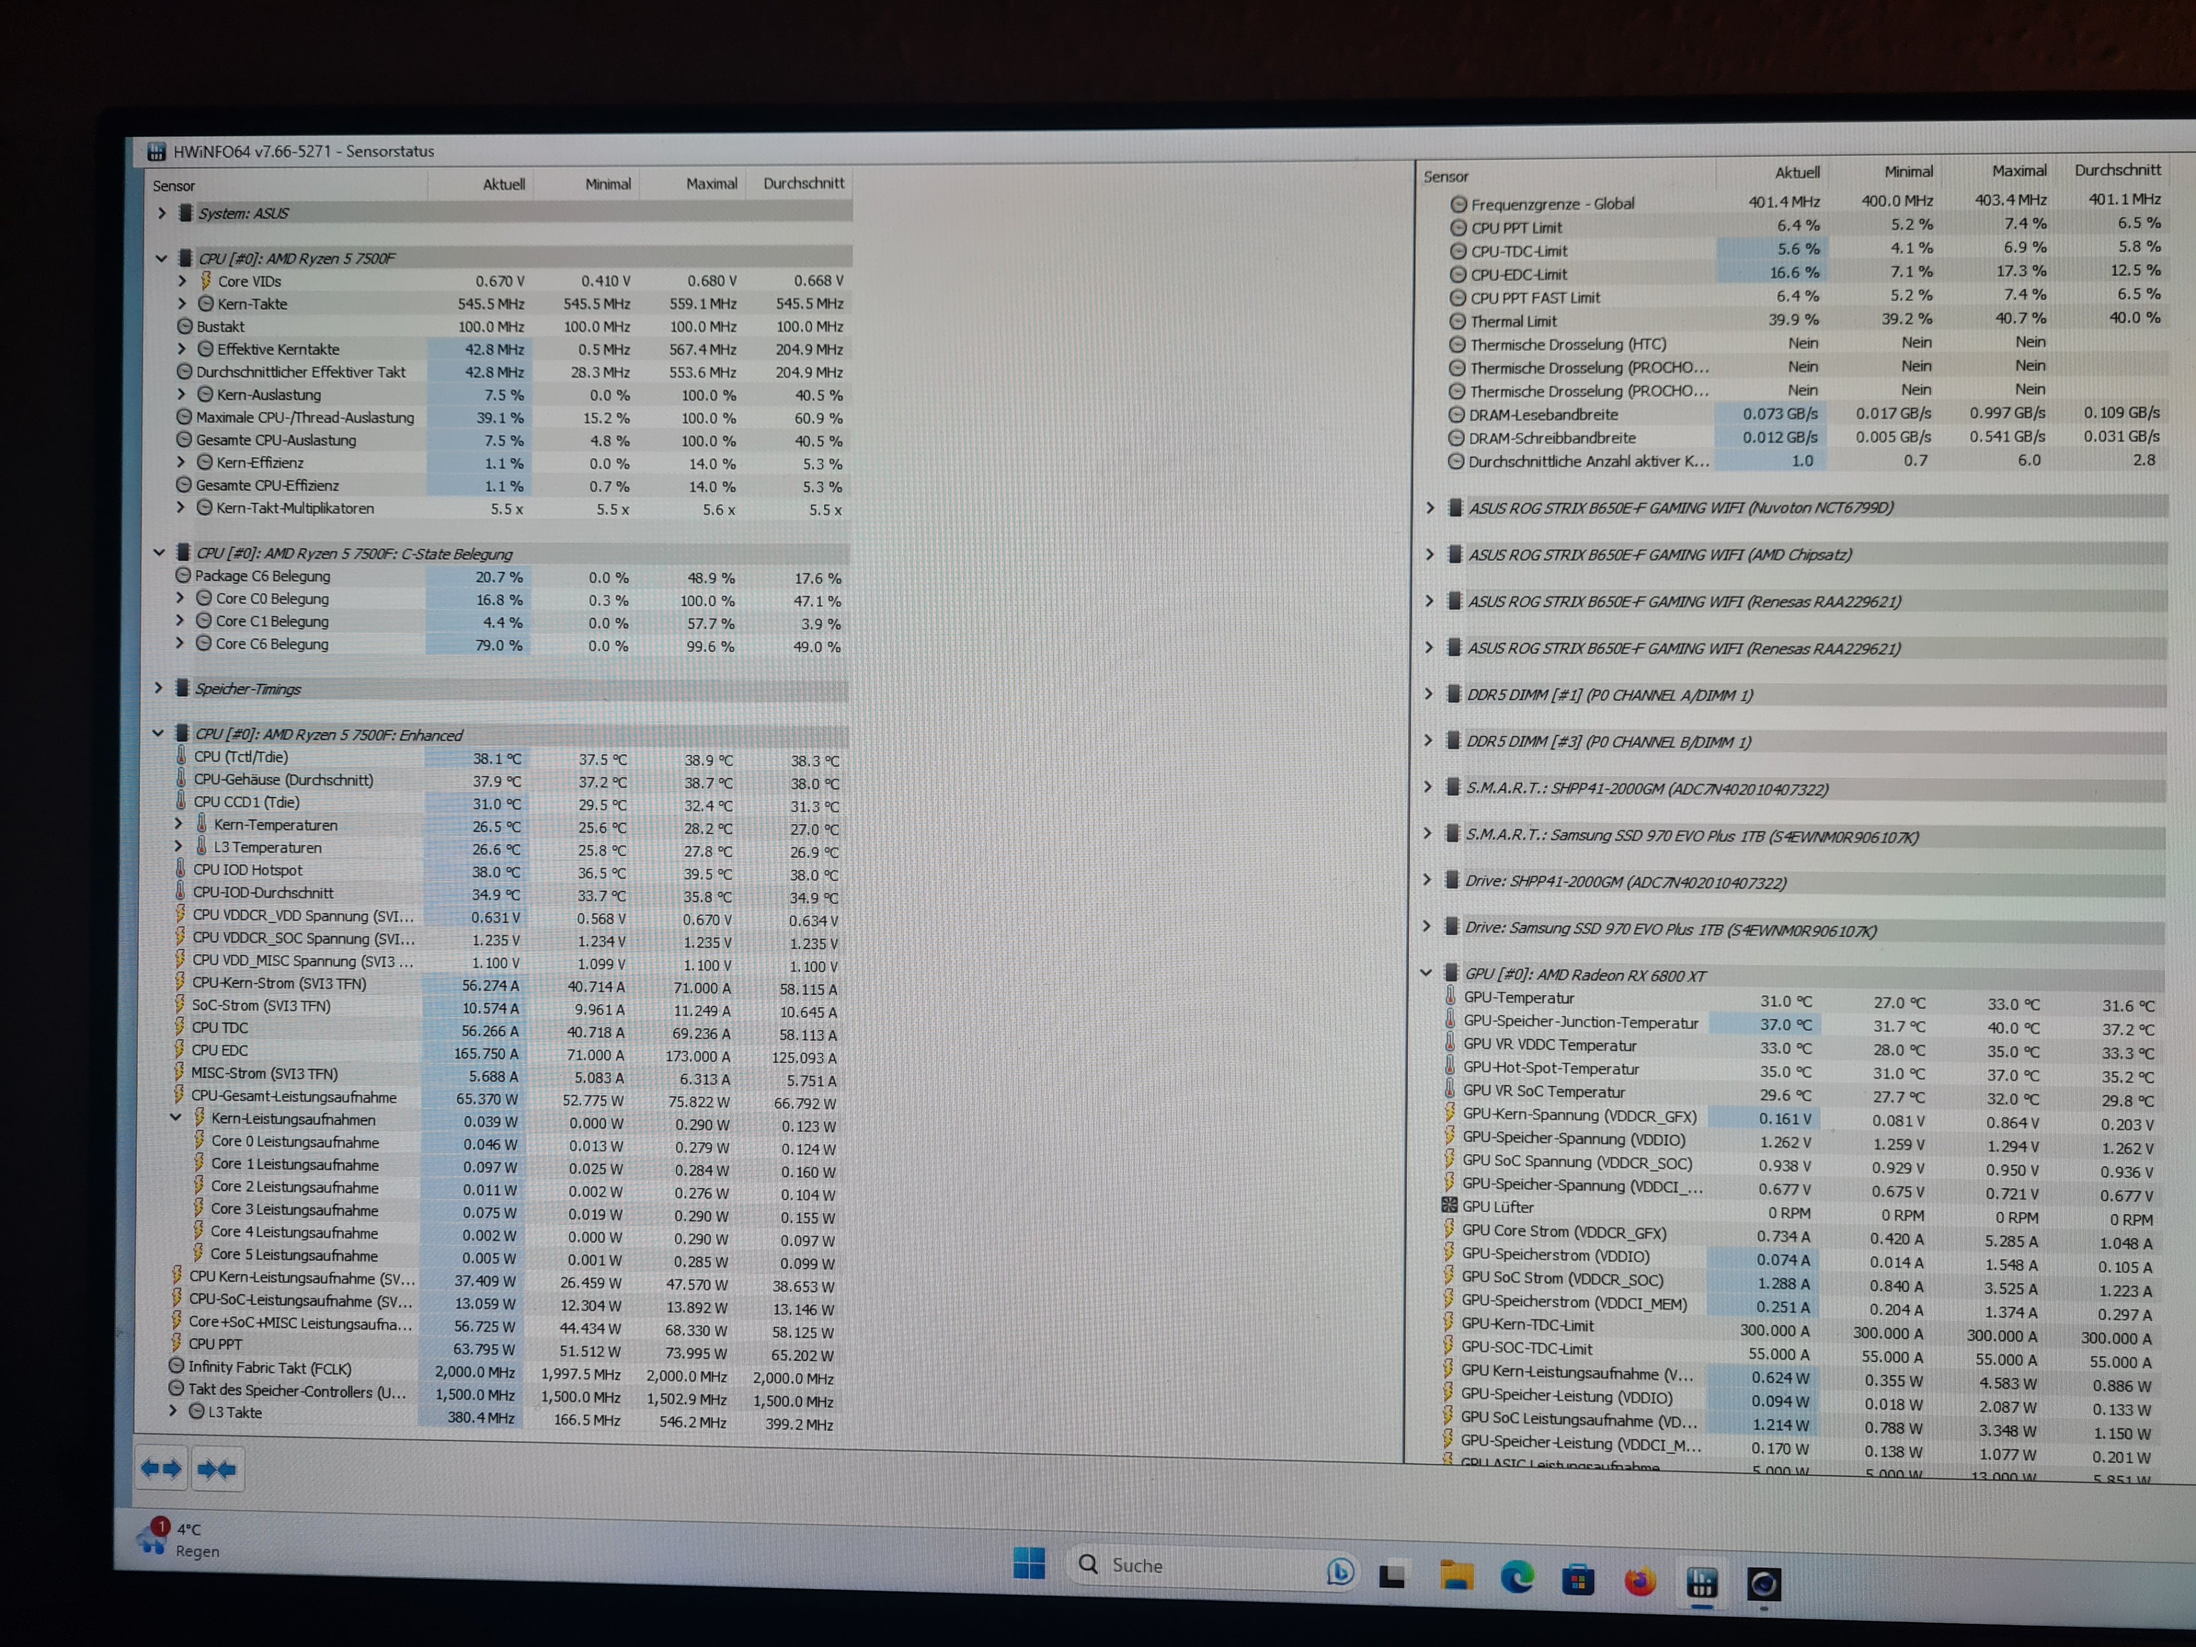This screenshot has height=1647, width=2196.
Task: Click the shrink columns arrows button
Action: pos(216,1469)
